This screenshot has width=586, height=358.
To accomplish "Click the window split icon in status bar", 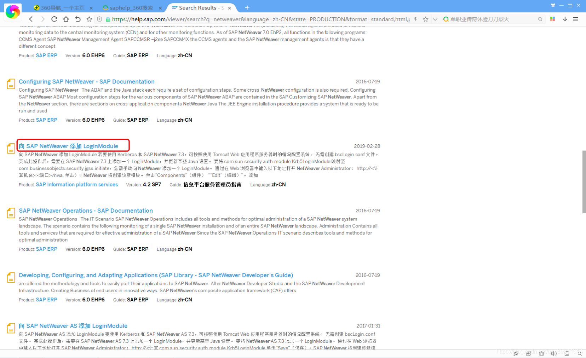I will [x=567, y=353].
